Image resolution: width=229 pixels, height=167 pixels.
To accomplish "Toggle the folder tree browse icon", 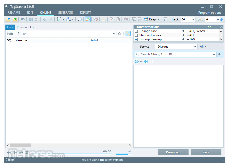I will pyautogui.click(x=128, y=34).
